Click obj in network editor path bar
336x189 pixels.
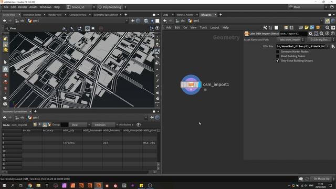pyautogui.click(x=181, y=21)
